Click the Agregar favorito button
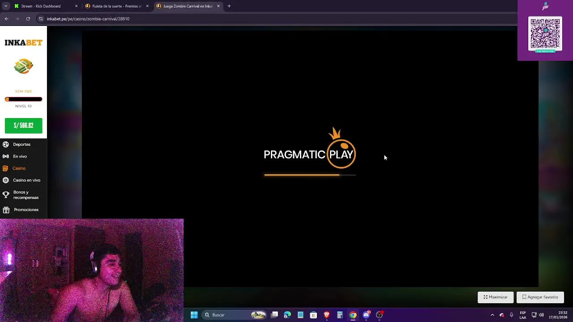573x322 pixels. click(540, 297)
